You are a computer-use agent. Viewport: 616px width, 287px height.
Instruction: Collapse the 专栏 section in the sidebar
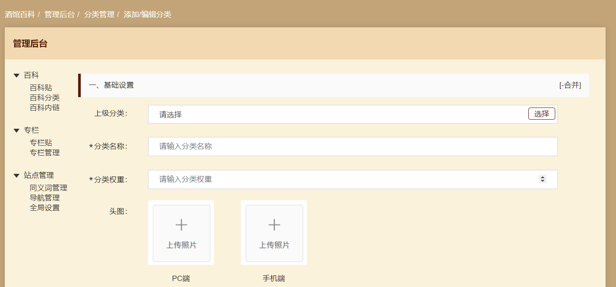point(16,130)
